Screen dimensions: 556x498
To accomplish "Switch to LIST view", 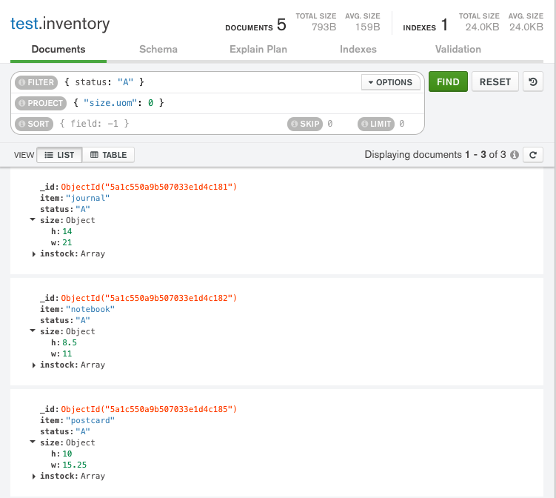I will click(x=59, y=155).
